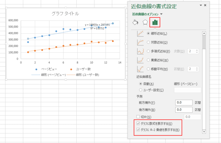Open the Effects pentagon tab

[145, 22]
